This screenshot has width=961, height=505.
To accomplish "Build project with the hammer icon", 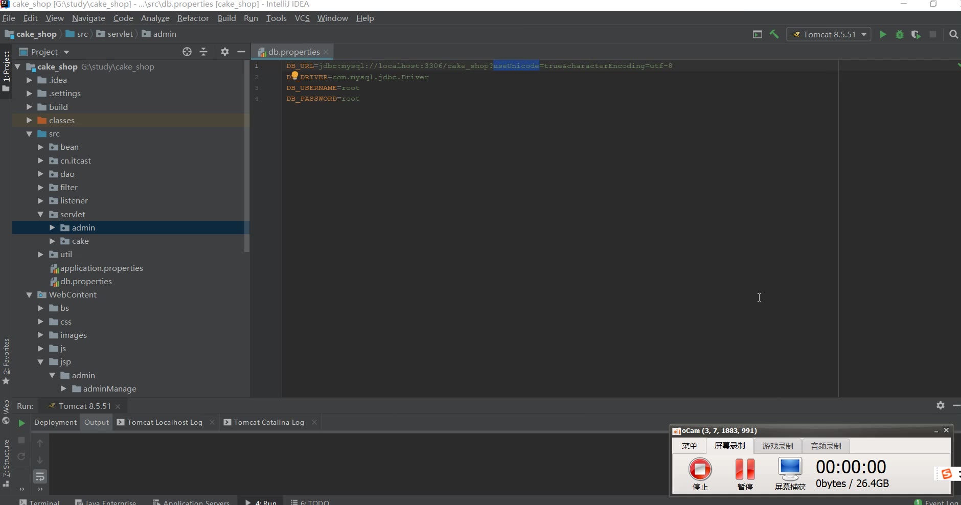I will pos(774,34).
